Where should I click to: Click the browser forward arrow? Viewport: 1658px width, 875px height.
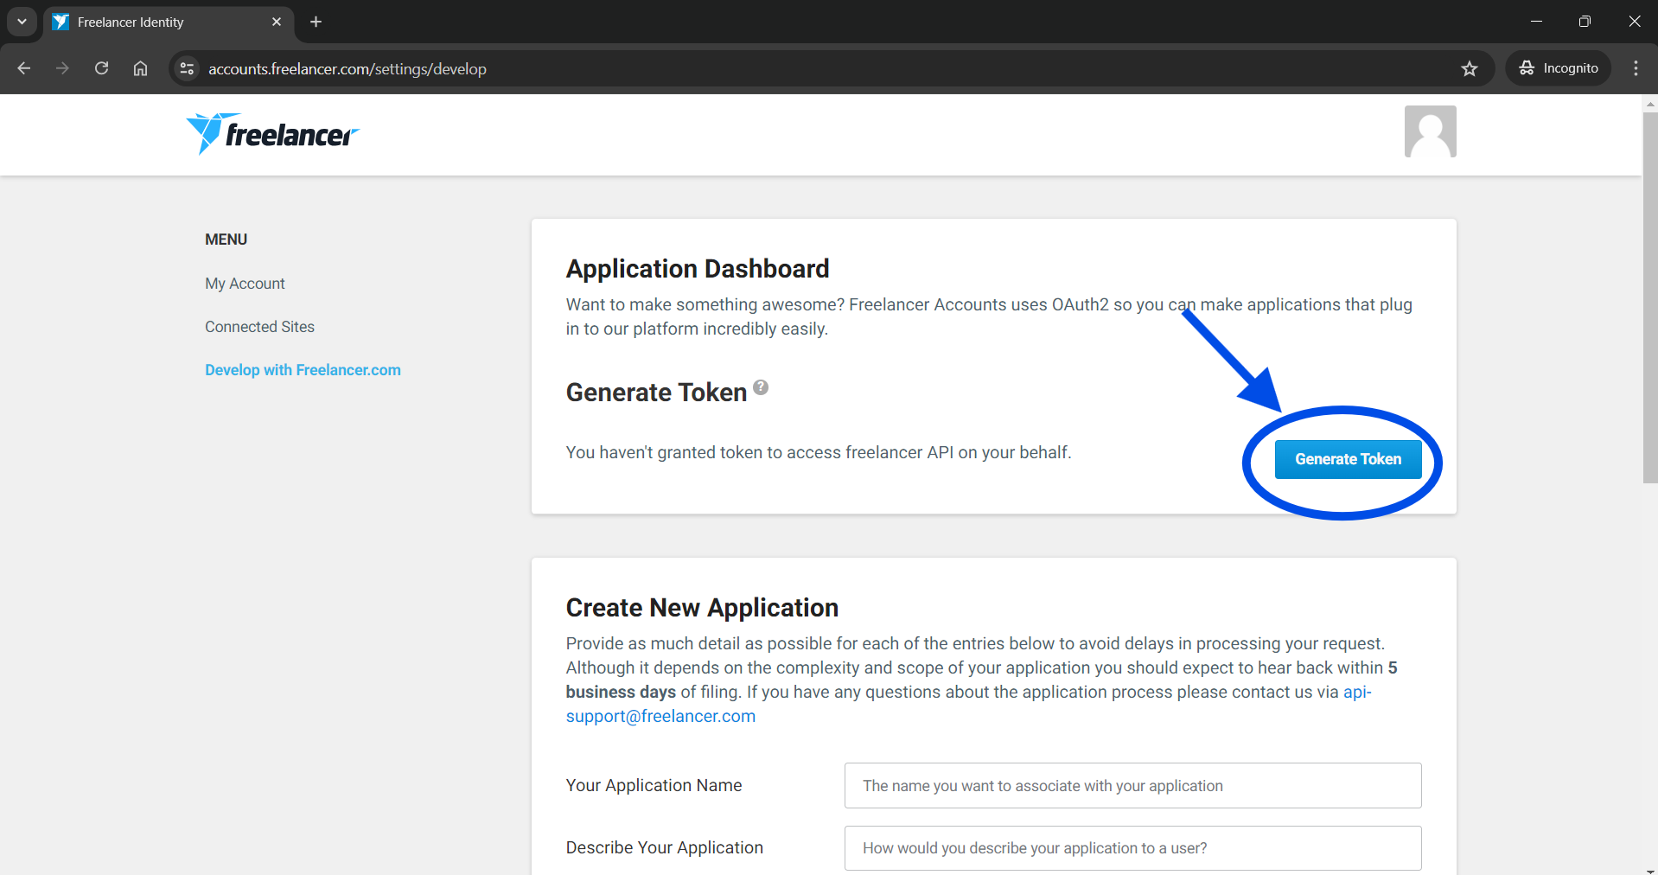62,68
